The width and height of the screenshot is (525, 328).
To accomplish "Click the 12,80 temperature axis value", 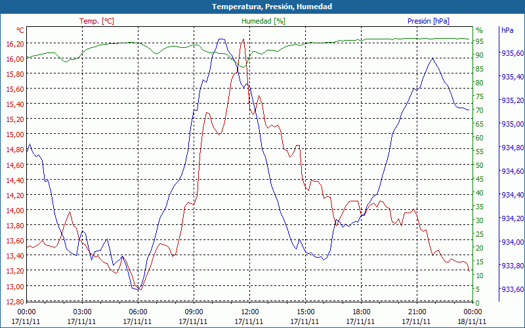I will 15,302.
